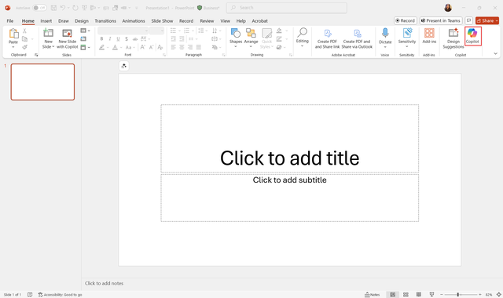This screenshot has height=298, width=503.
Task: Save the presentation from quick access toolbar
Action: [53, 8]
